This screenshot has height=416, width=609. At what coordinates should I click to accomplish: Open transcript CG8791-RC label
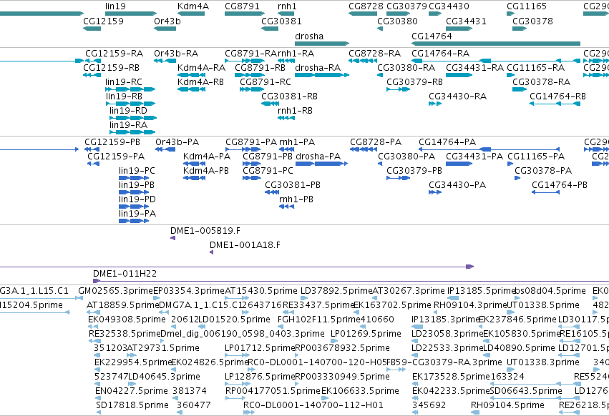(x=265, y=82)
